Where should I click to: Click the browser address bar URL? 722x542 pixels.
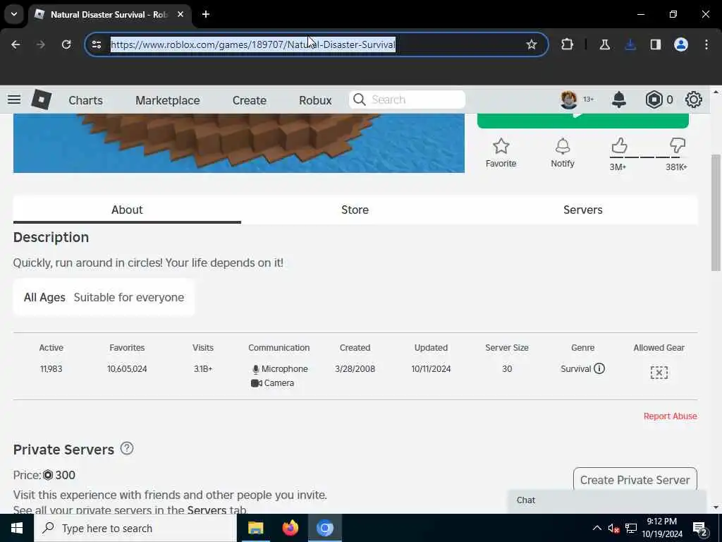pos(253,44)
